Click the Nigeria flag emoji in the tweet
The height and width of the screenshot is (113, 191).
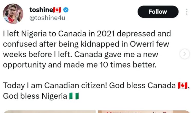[x=74, y=96]
